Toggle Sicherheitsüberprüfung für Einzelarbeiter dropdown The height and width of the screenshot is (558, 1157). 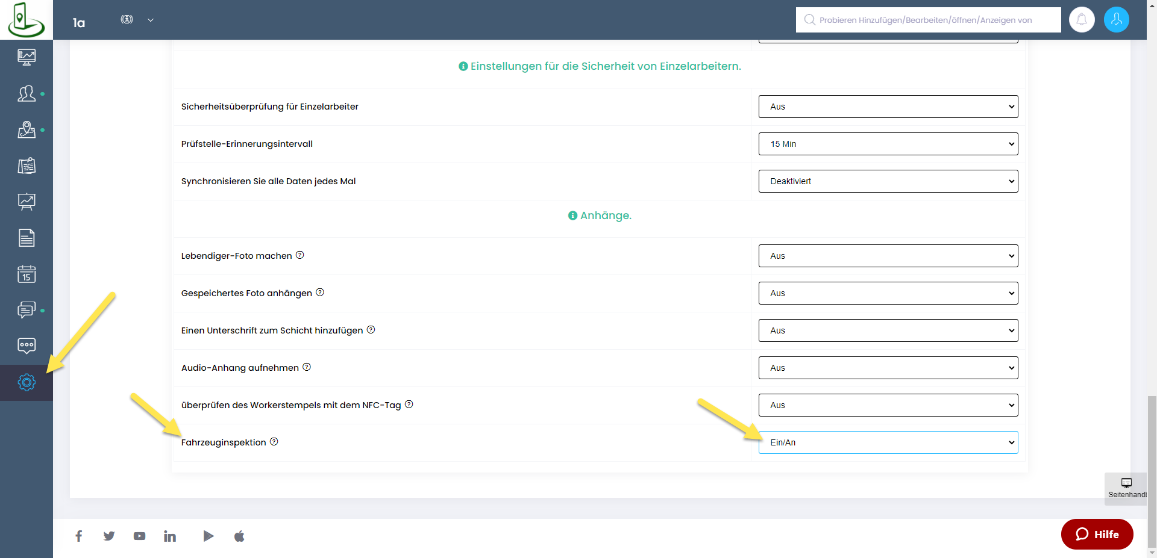[888, 107]
